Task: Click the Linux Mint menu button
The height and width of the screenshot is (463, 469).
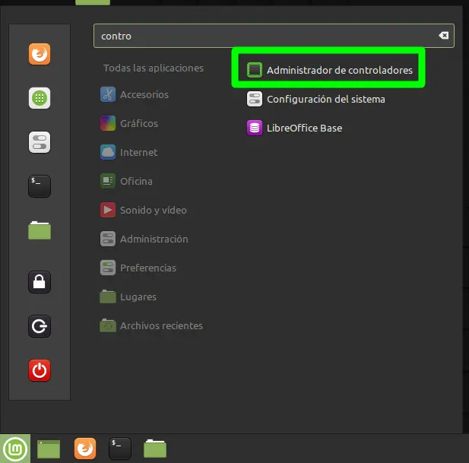Action: coord(15,449)
